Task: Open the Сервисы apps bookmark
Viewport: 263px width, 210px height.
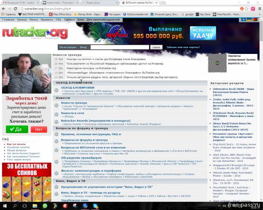Action: [x=9, y=14]
